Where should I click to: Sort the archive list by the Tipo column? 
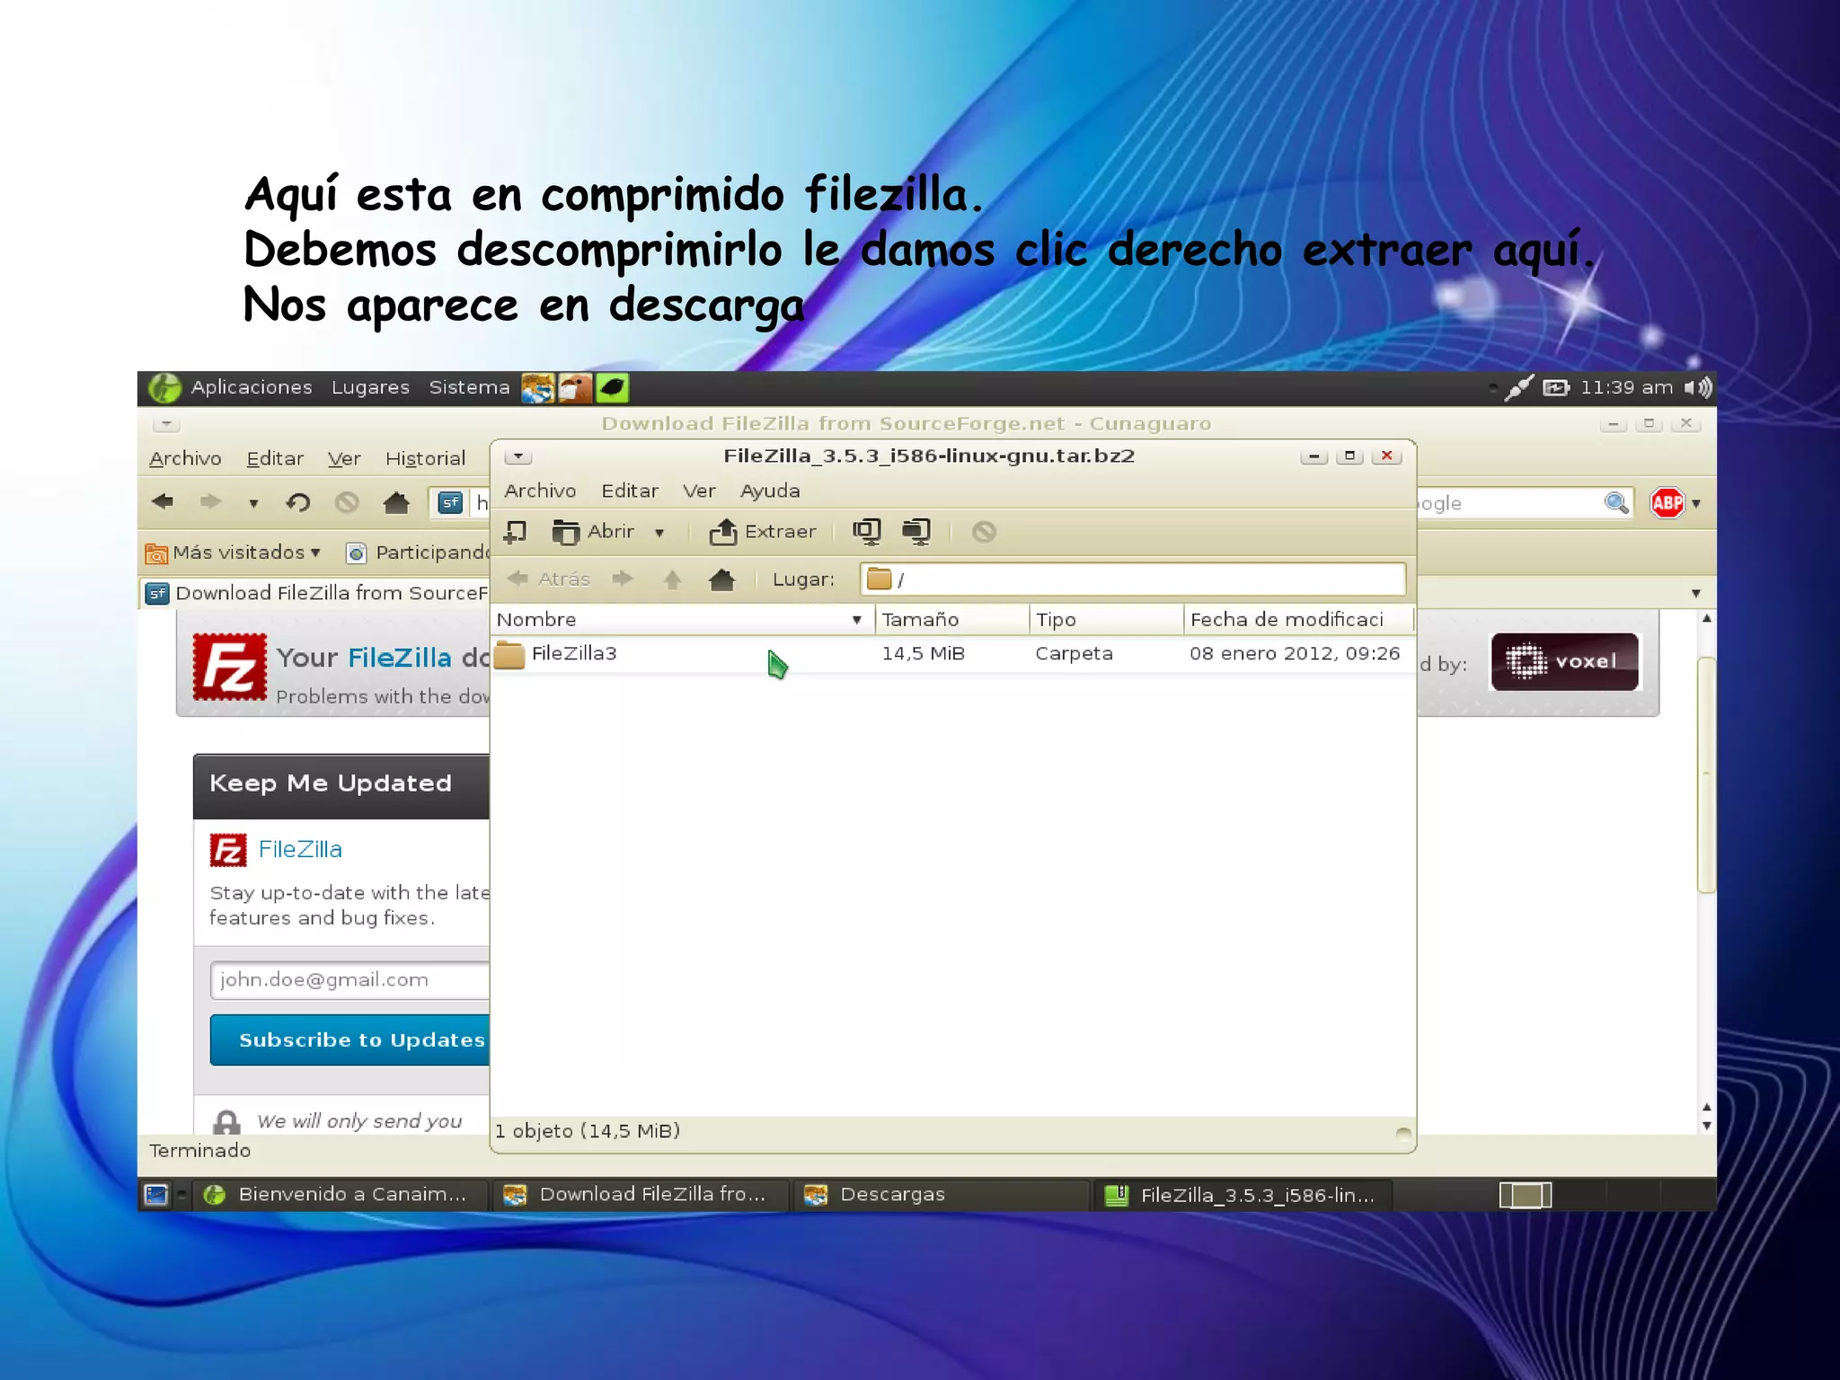point(1107,619)
